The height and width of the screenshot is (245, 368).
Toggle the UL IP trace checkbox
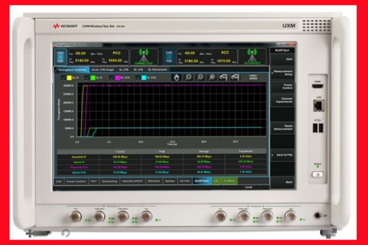pos(89,78)
